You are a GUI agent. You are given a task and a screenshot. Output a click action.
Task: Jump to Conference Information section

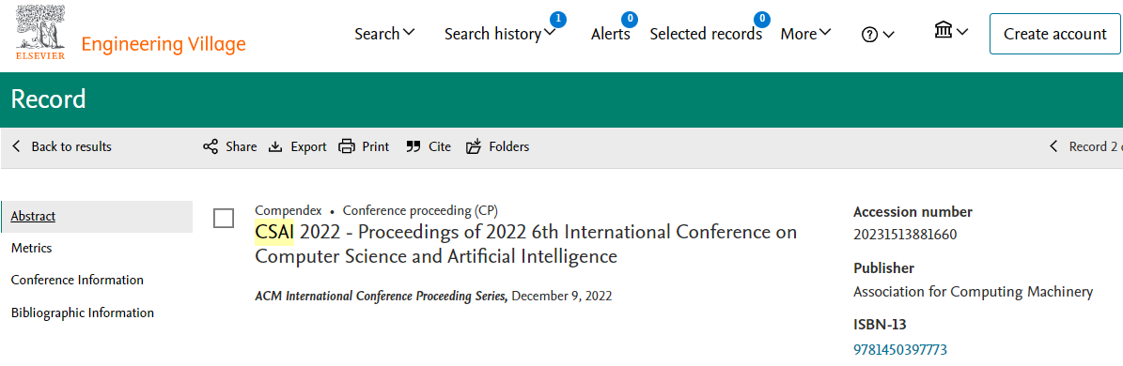pos(77,281)
